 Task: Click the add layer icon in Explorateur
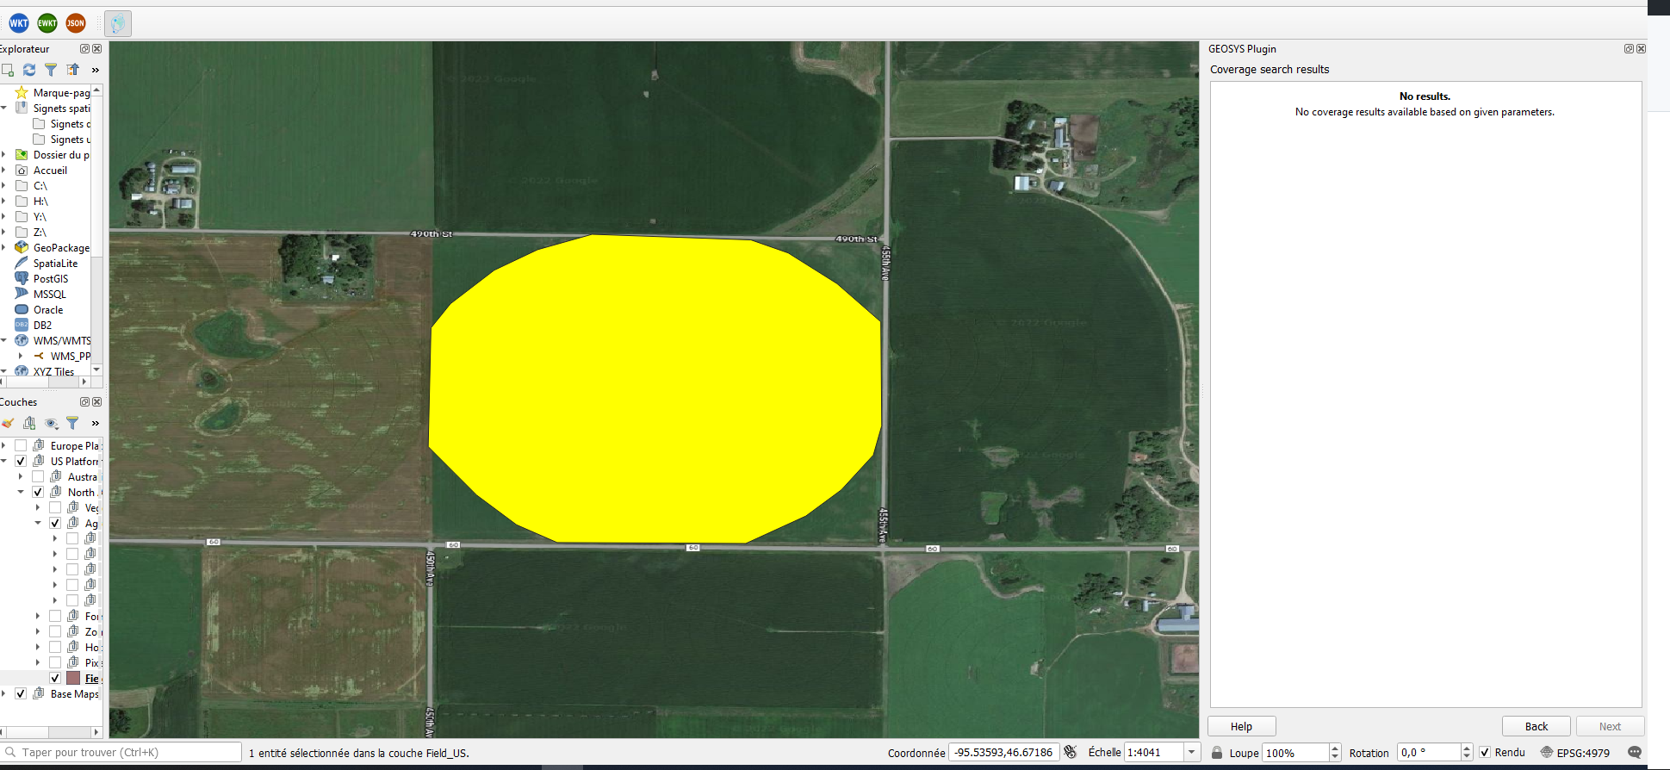[x=8, y=70]
